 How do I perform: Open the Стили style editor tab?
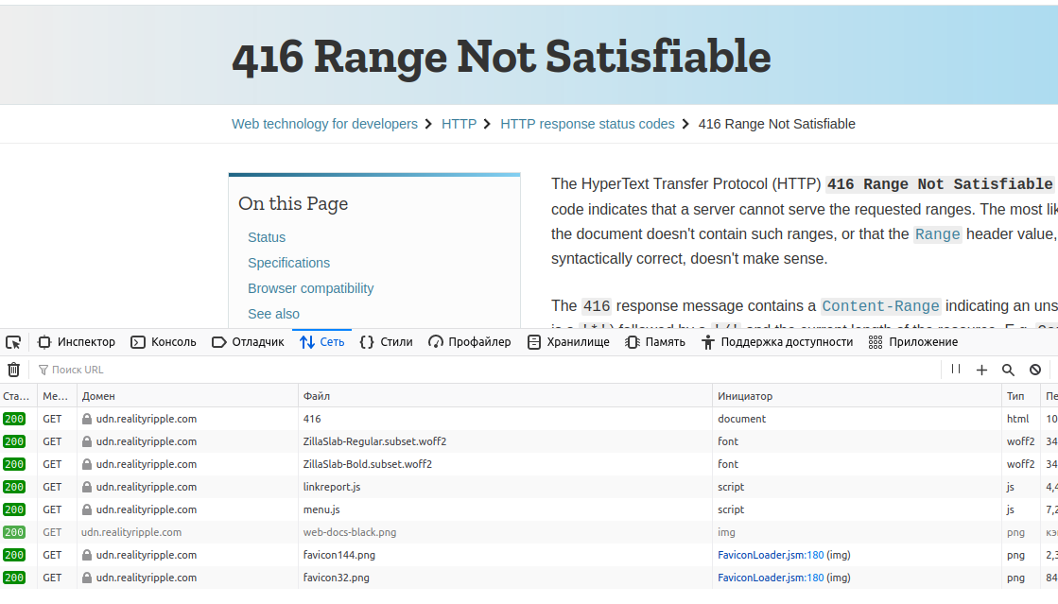(386, 342)
